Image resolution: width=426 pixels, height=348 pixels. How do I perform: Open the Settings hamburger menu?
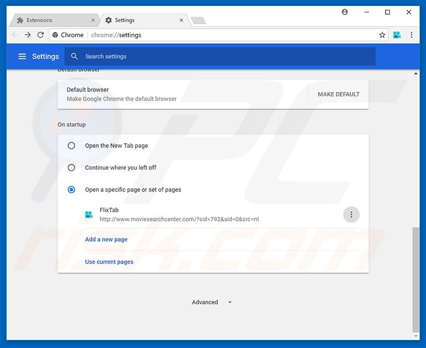click(22, 56)
